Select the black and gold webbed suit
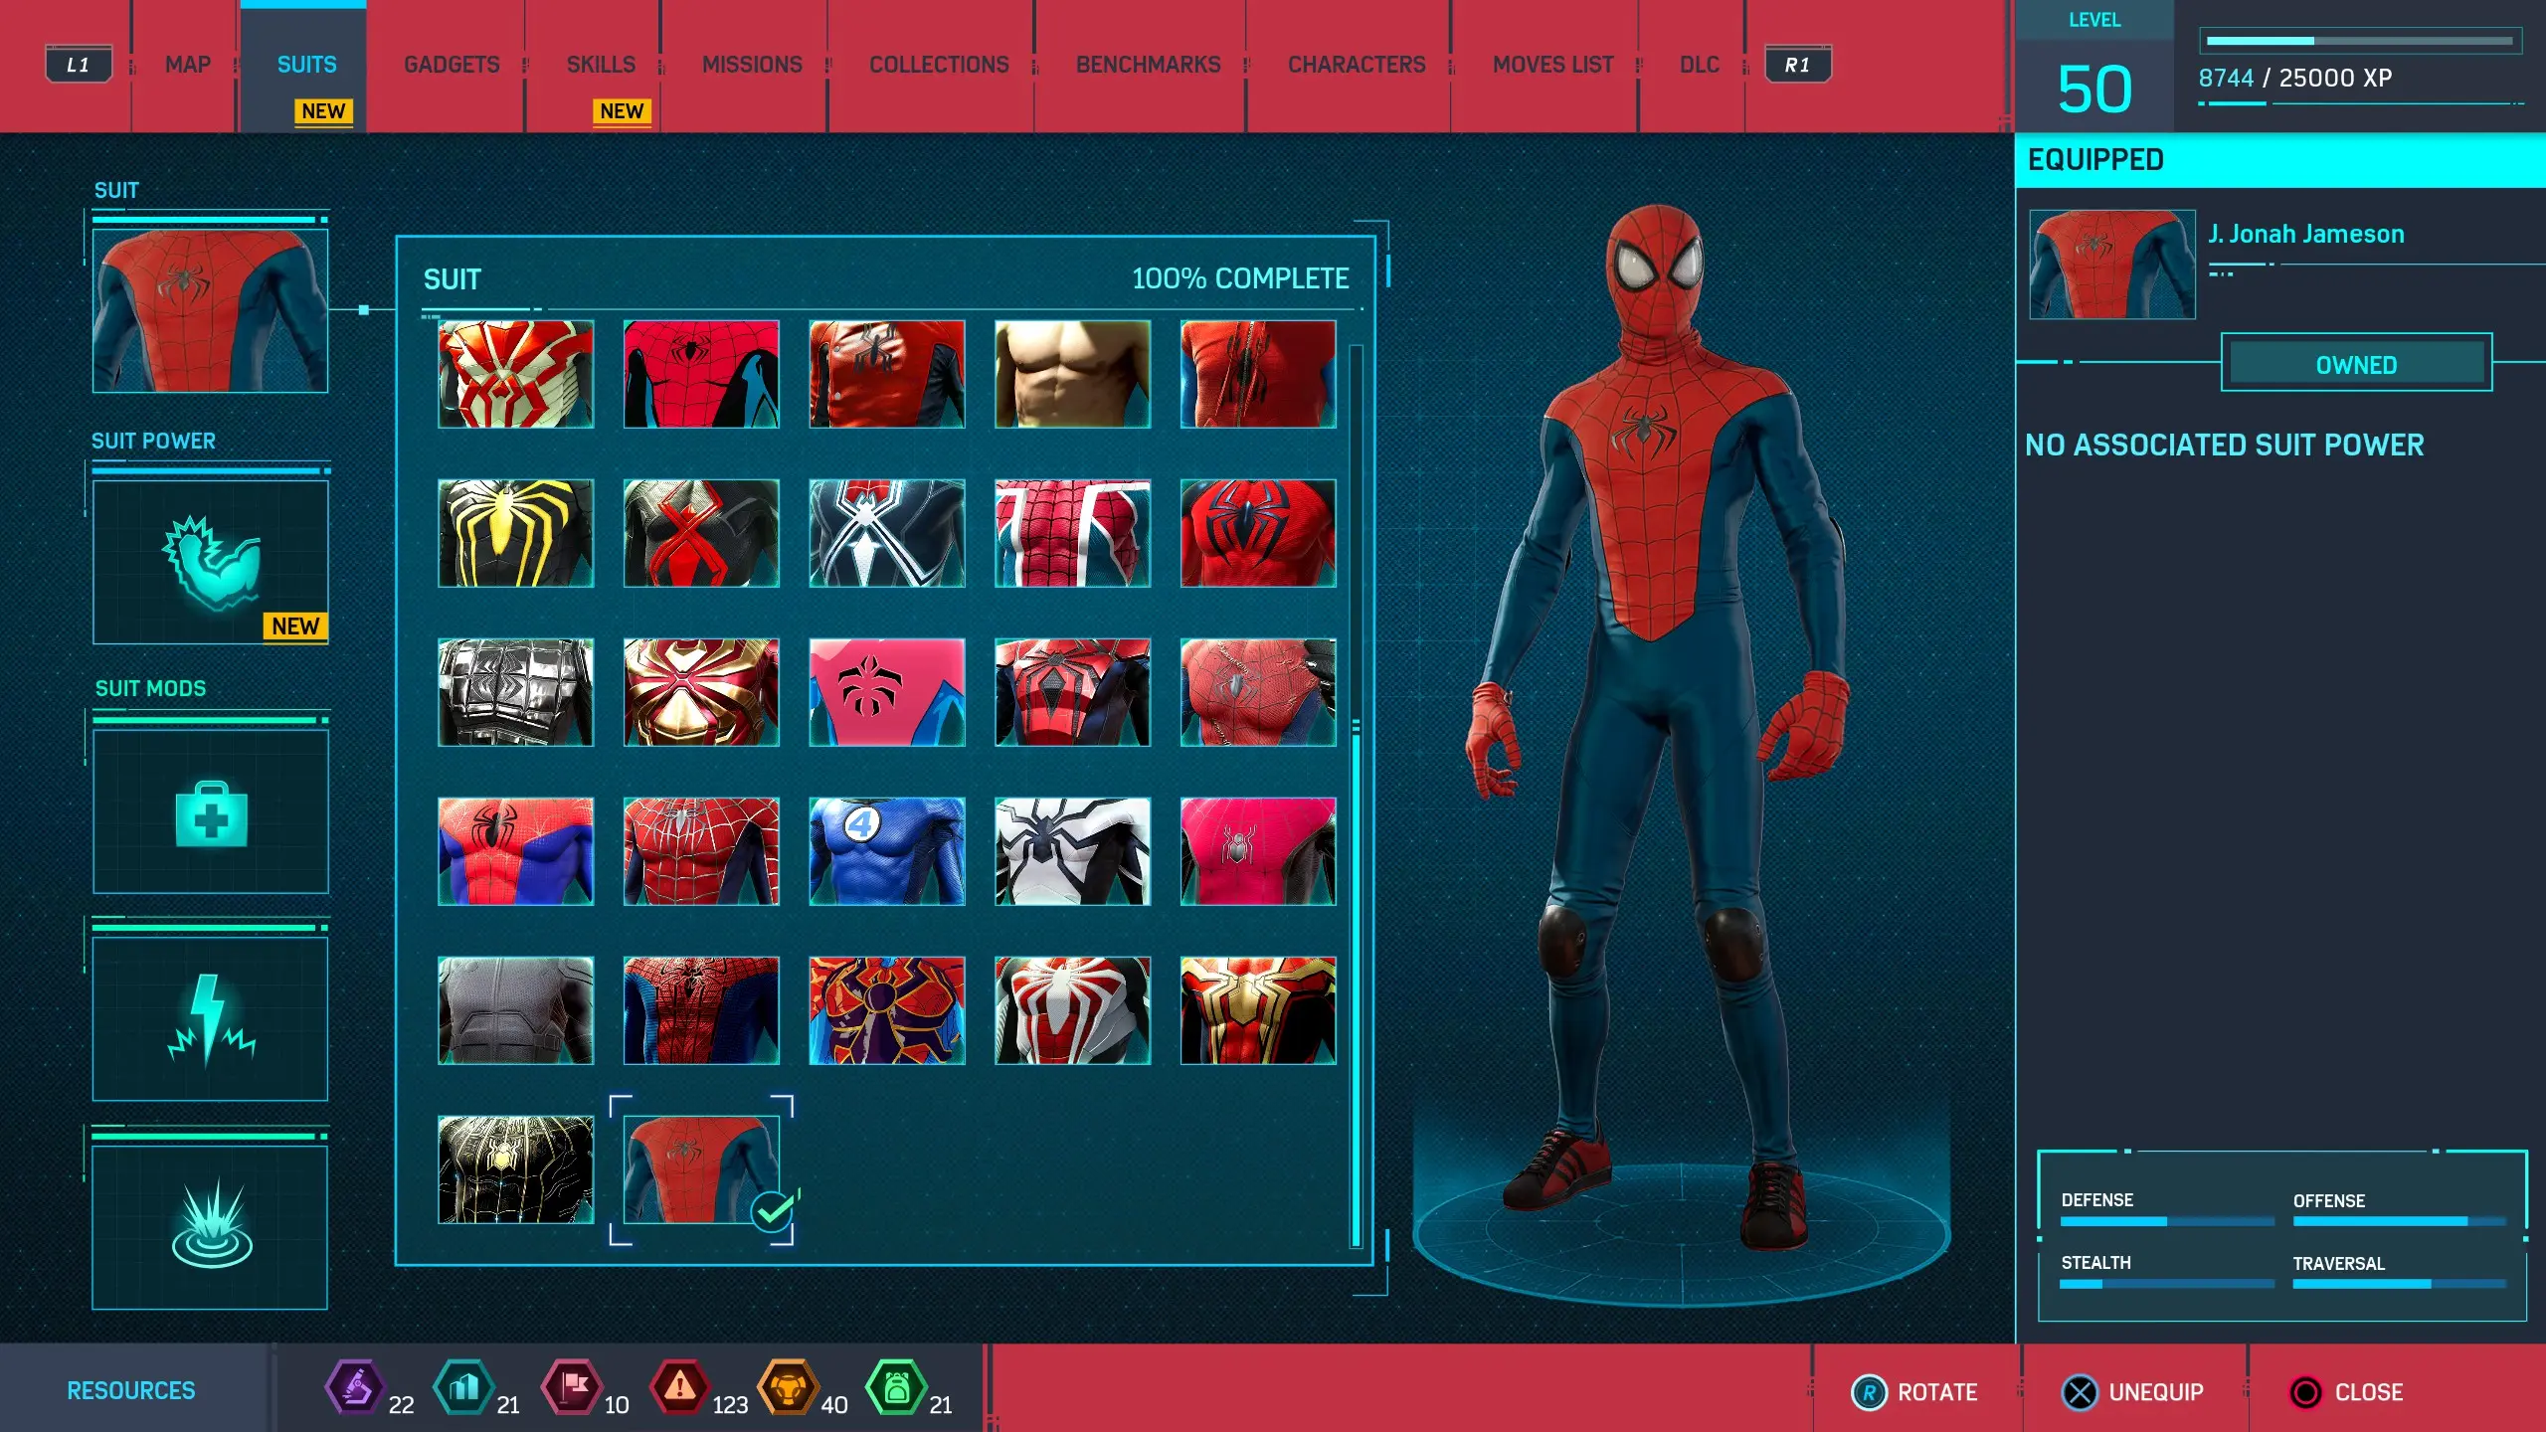Image resolution: width=2546 pixels, height=1432 pixels. [x=515, y=1169]
